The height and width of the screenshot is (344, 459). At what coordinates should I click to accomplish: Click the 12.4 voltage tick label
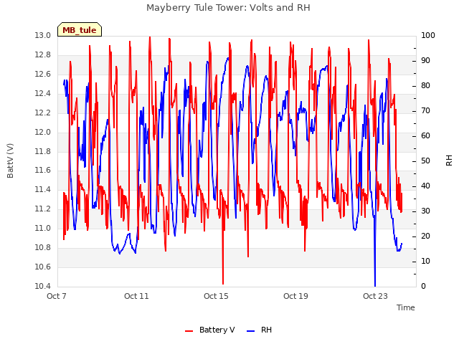click(43, 93)
